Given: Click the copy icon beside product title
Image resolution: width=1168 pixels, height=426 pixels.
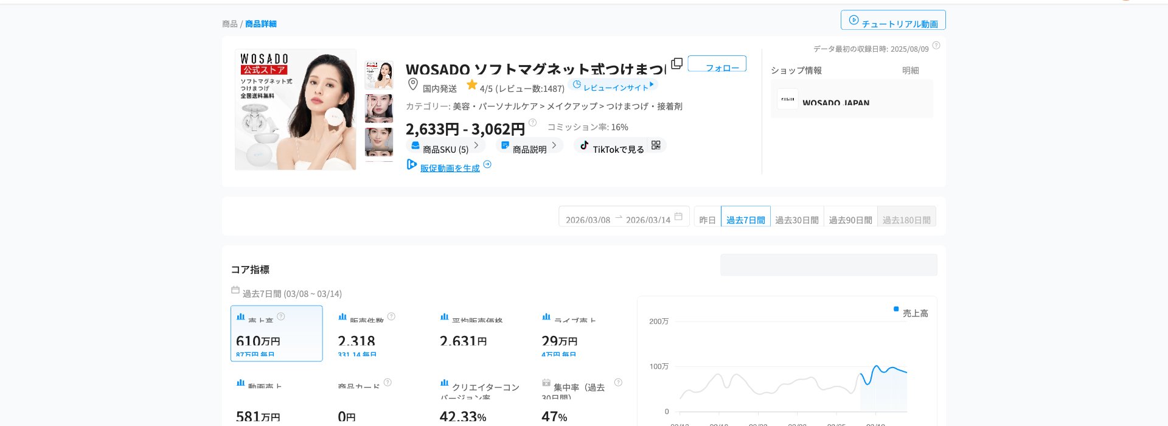Looking at the screenshot, I should pos(676,63).
